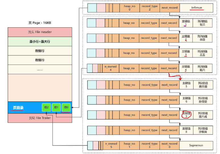This screenshot has width=220, height=154.
Task: Click heap_no in the 唐三藏 row
Action: tap(129, 85)
